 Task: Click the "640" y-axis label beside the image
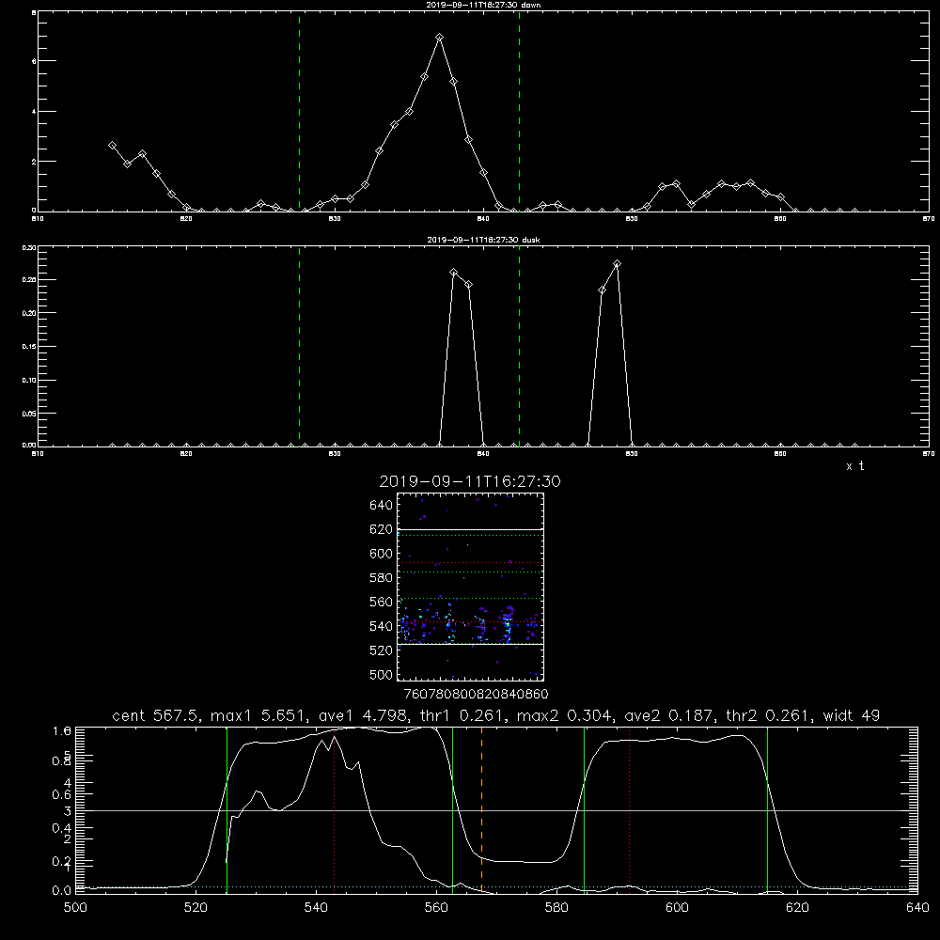(382, 506)
